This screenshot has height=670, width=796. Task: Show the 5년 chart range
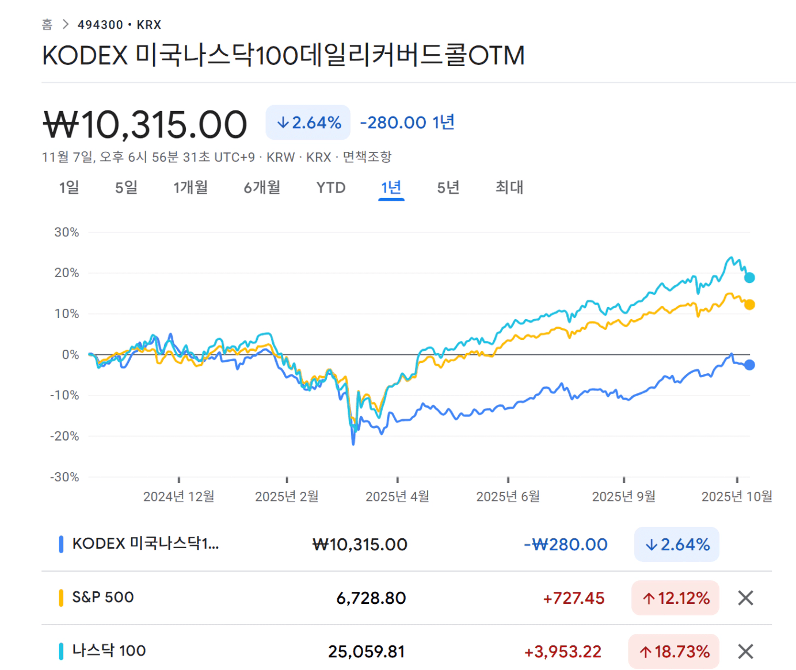448,187
